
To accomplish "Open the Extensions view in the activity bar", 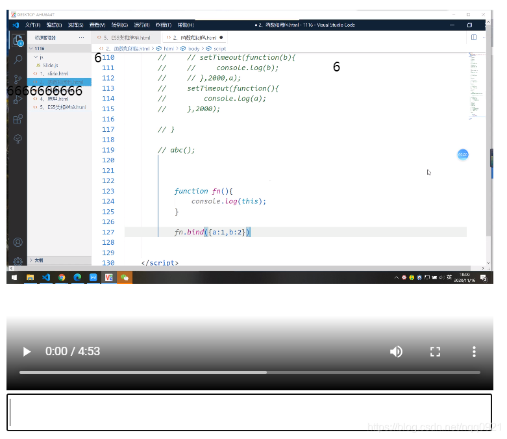I will click(x=18, y=119).
